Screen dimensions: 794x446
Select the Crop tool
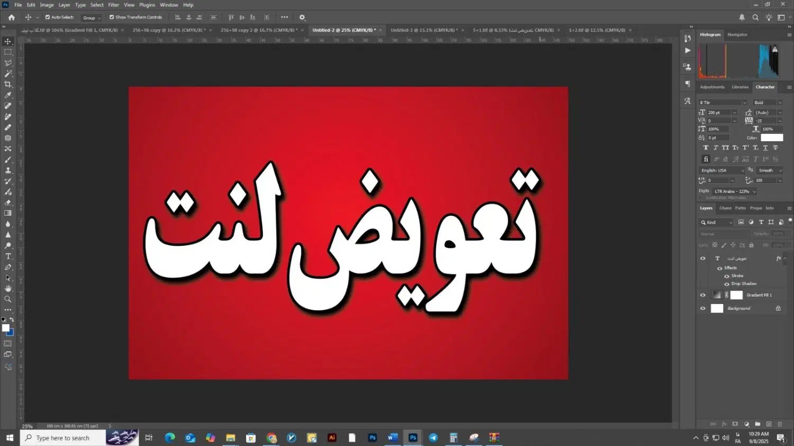pyautogui.click(x=8, y=84)
